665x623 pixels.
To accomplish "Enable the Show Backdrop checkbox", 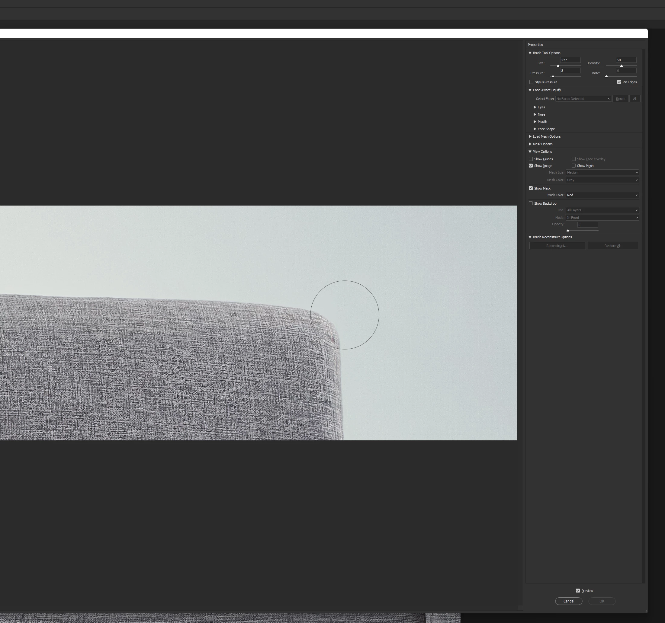I will [x=531, y=204].
